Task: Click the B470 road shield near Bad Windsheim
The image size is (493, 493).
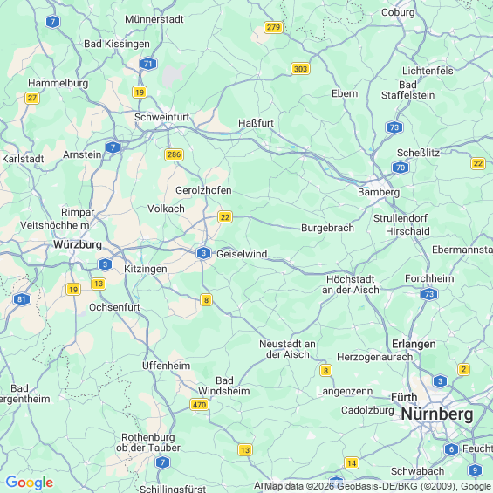Action: [x=199, y=404]
